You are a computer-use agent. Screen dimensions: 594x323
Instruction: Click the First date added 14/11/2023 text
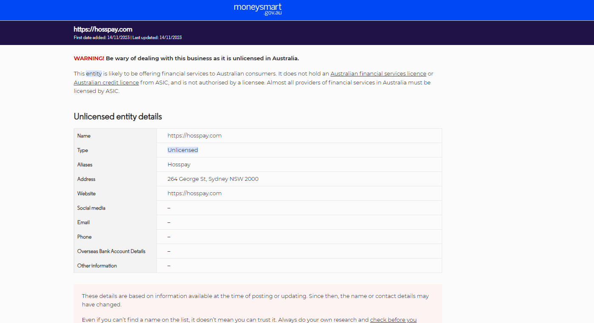[x=102, y=37]
